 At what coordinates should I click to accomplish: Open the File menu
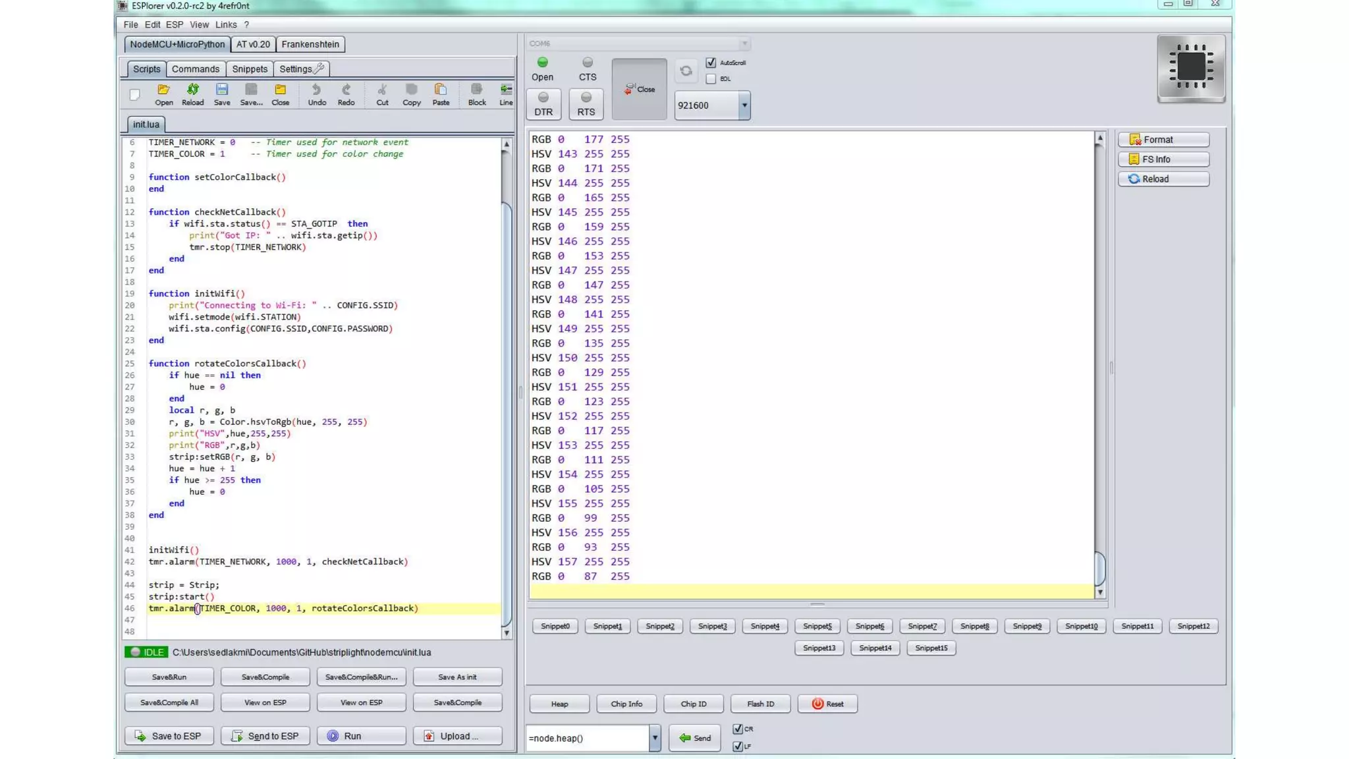coord(130,24)
